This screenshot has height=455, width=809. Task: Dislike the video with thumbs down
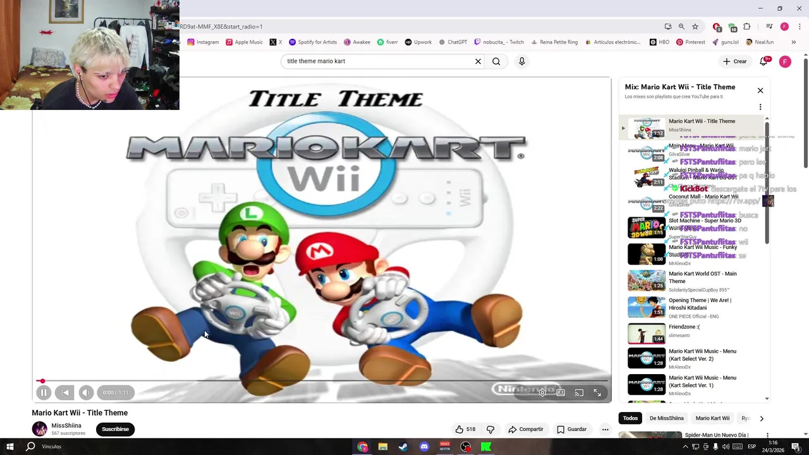click(x=490, y=429)
